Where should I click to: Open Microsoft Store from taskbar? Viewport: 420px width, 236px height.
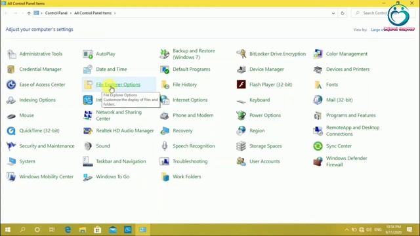point(98,229)
